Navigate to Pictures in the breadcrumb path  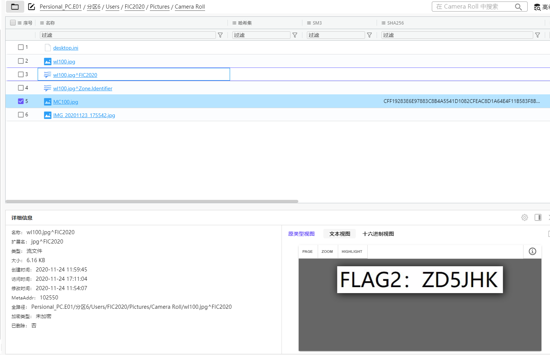point(160,7)
